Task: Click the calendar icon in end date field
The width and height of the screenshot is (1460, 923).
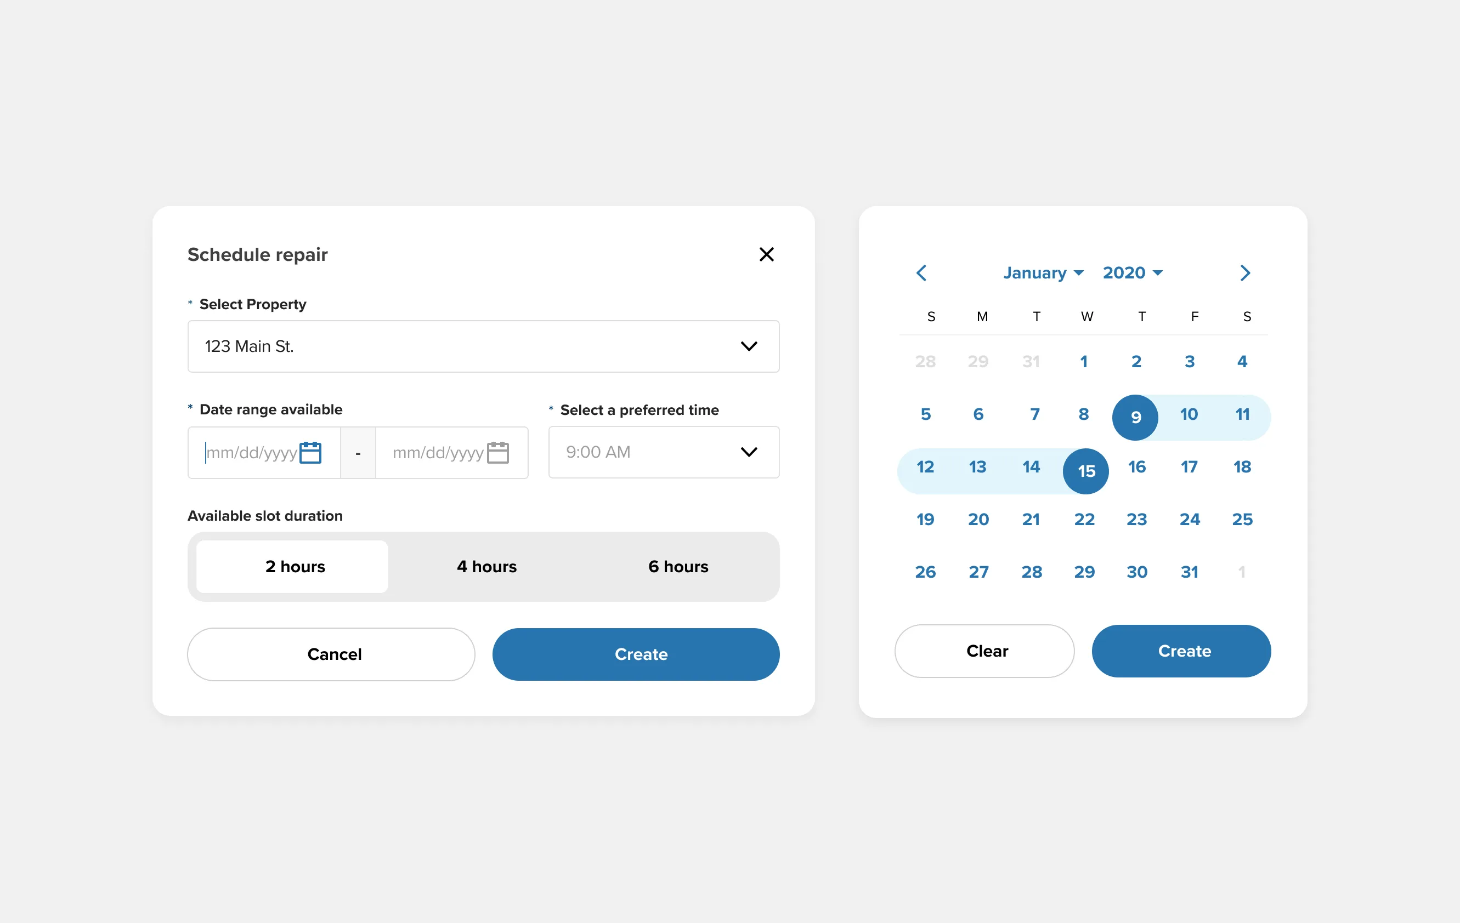Action: 499,451
